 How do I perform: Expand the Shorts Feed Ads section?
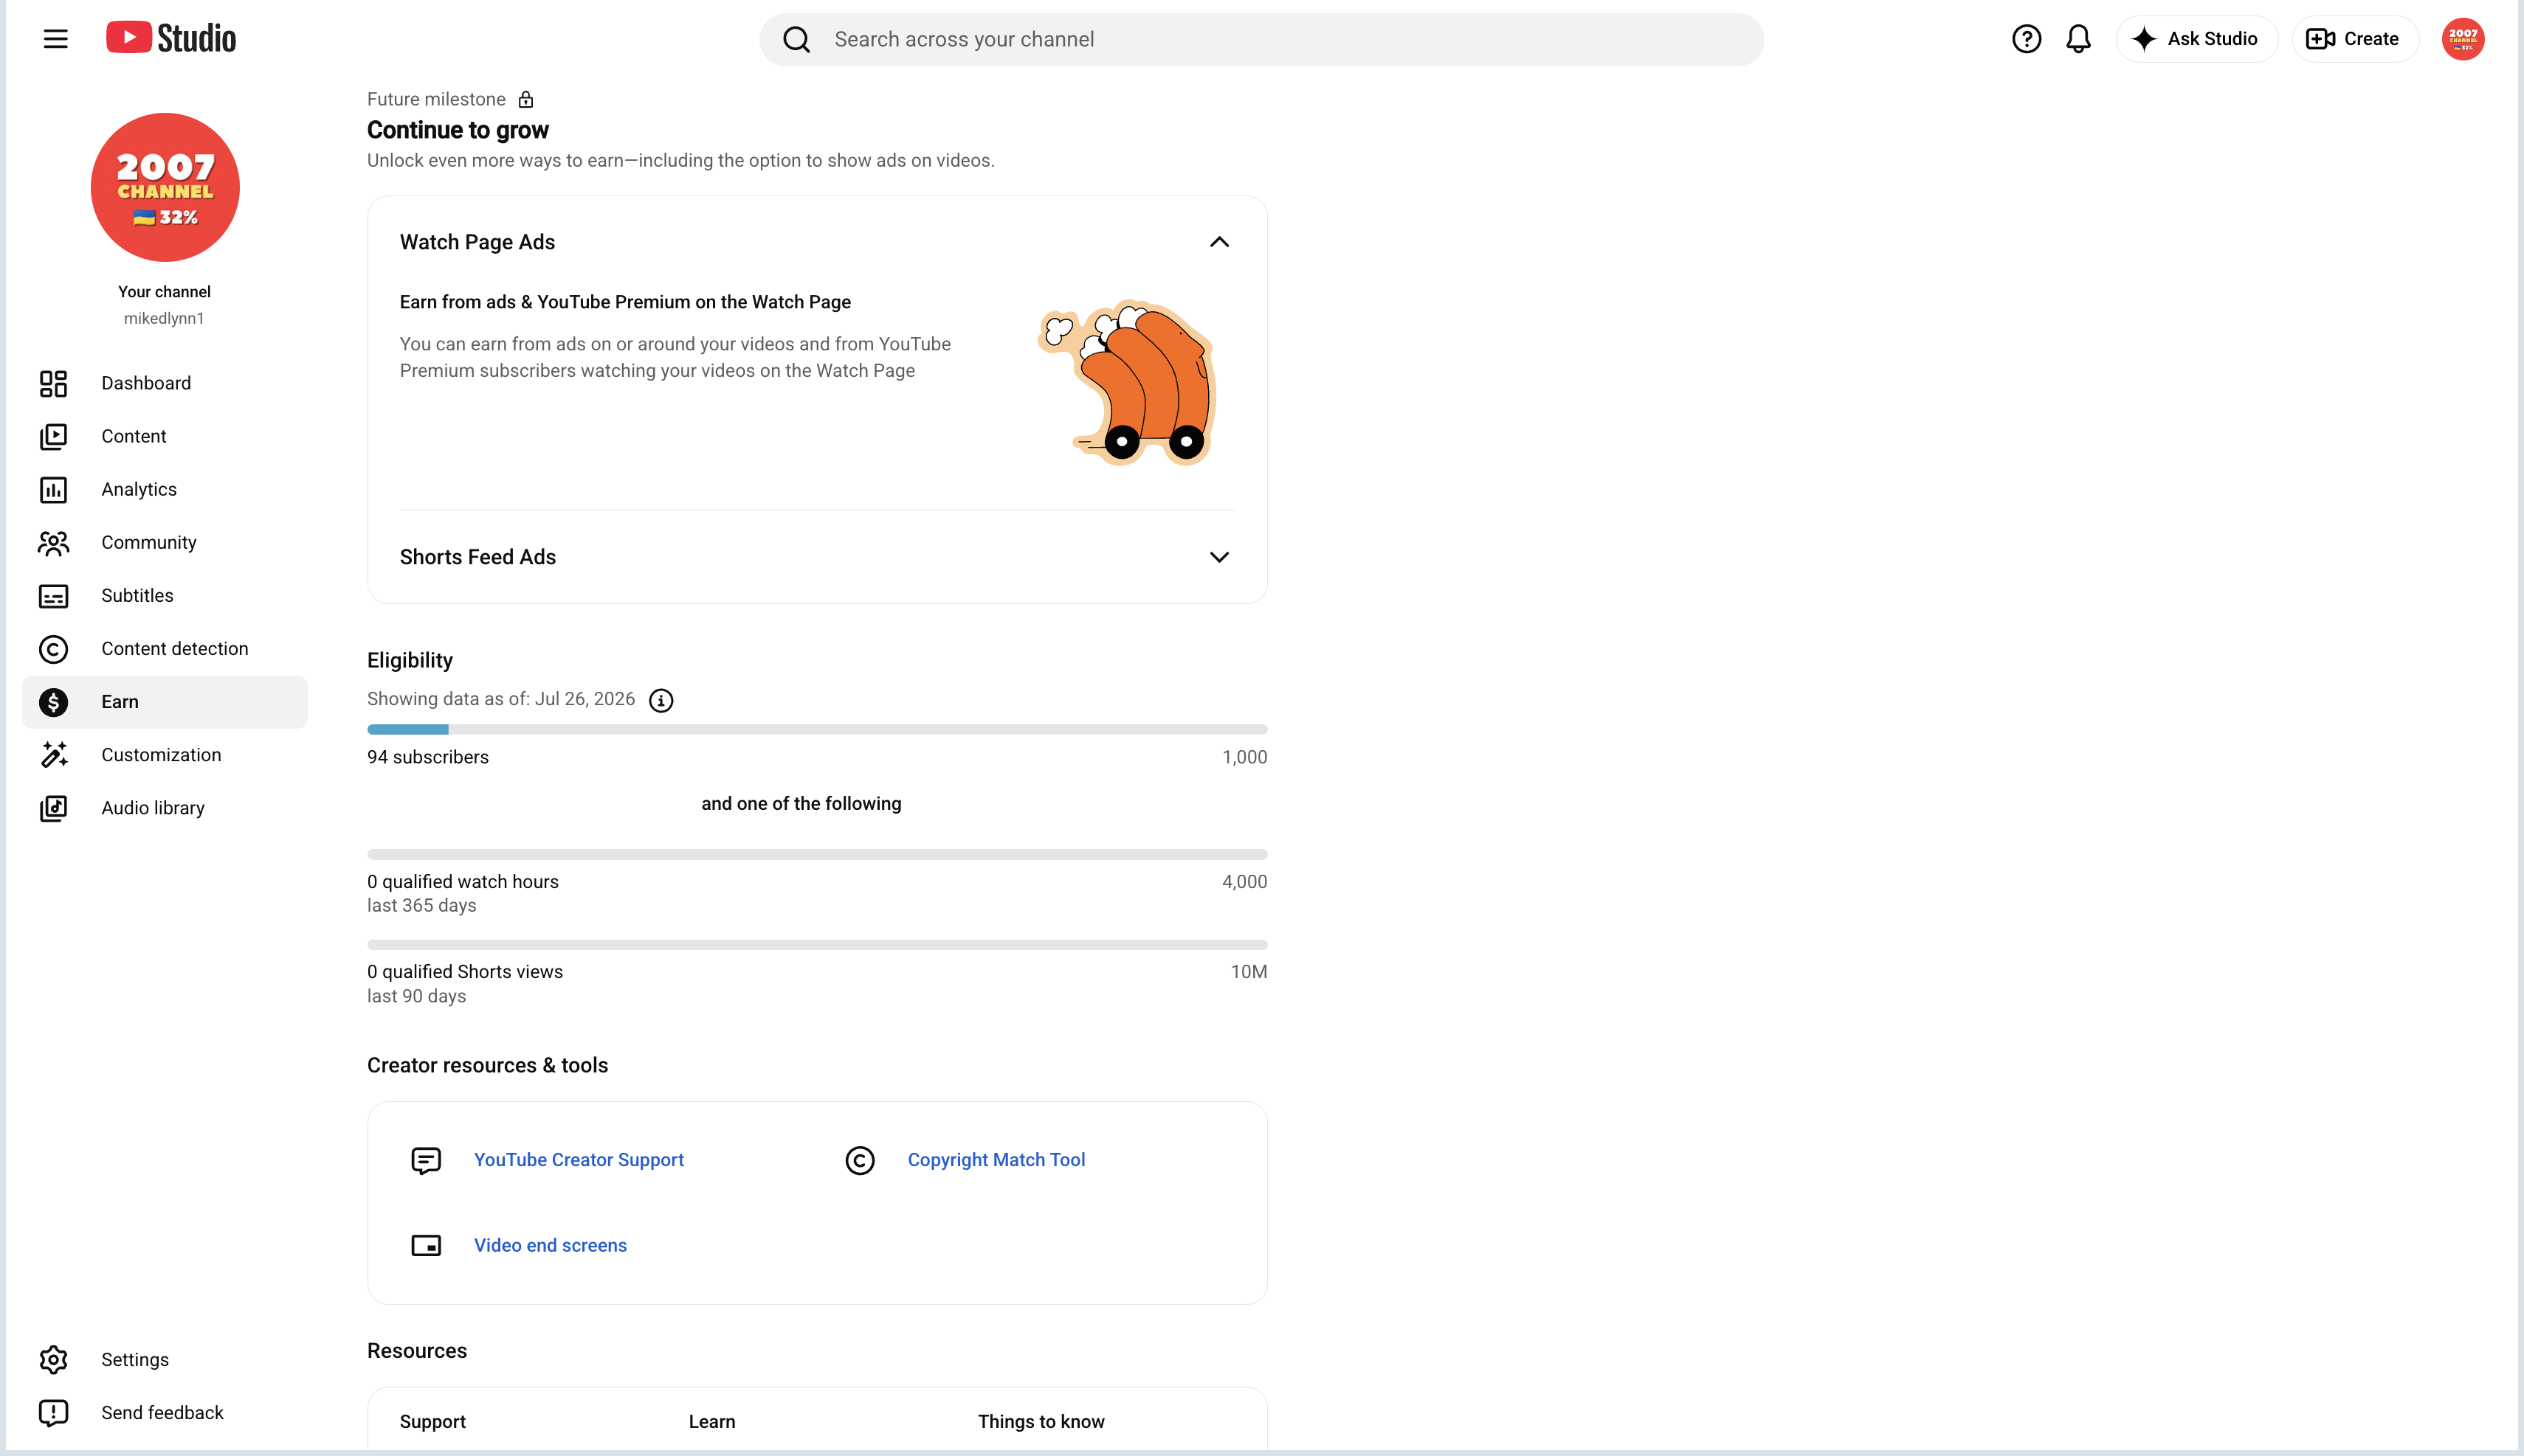pos(1218,557)
